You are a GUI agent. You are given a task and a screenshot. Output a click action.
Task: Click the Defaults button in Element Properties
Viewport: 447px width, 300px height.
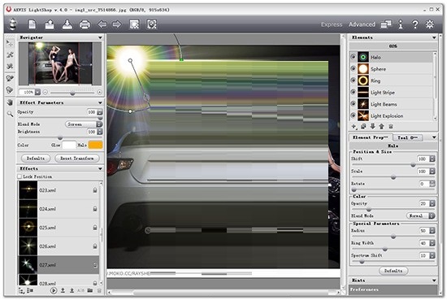coord(393,271)
